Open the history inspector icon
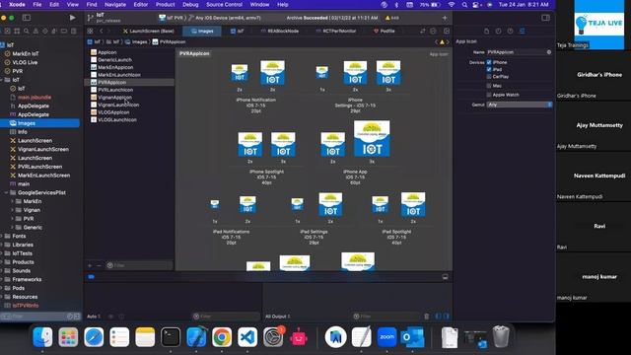The image size is (631, 355). (x=498, y=31)
